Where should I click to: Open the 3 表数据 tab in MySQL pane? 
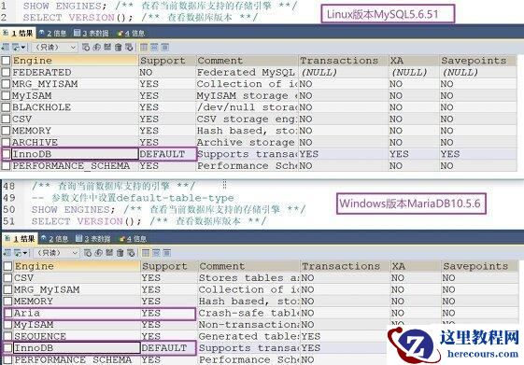[92, 33]
